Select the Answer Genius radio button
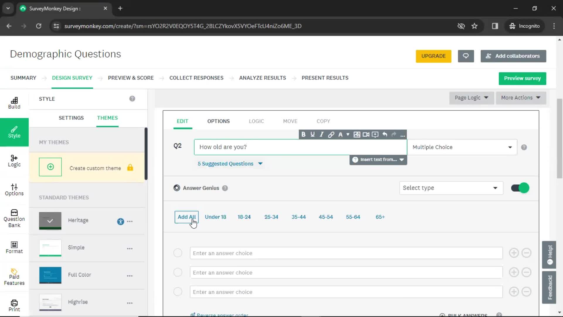 point(177,188)
